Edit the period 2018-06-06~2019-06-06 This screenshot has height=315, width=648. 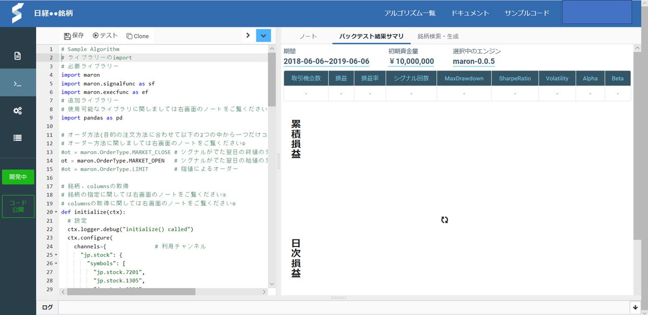click(x=326, y=62)
